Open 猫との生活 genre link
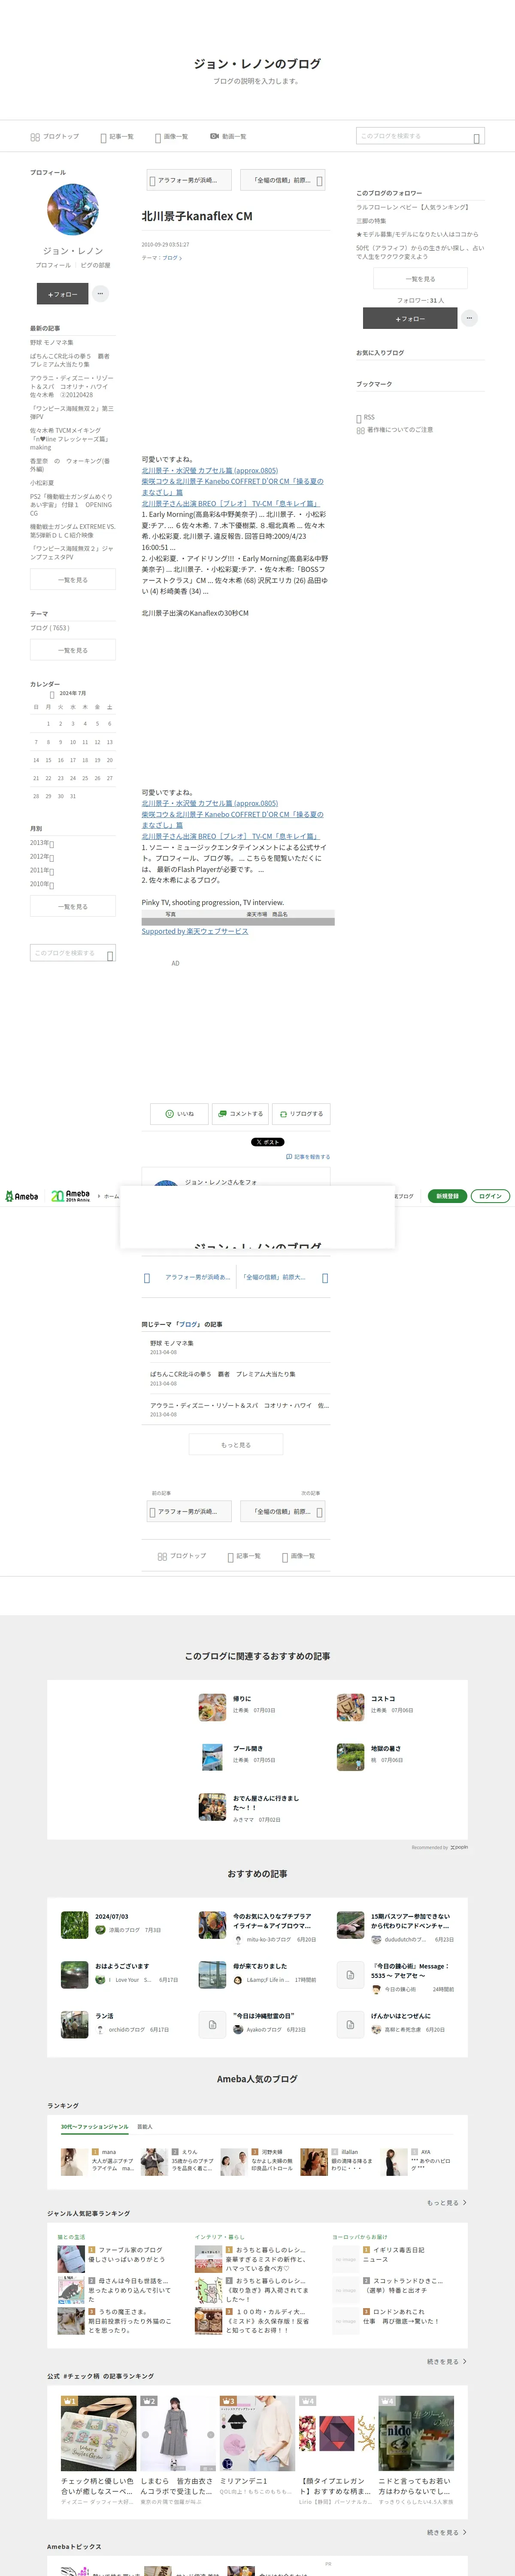 pos(71,2237)
